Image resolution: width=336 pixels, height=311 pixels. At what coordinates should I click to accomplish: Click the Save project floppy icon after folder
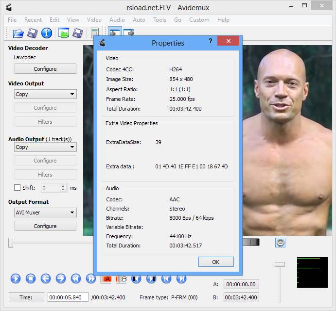78,33
